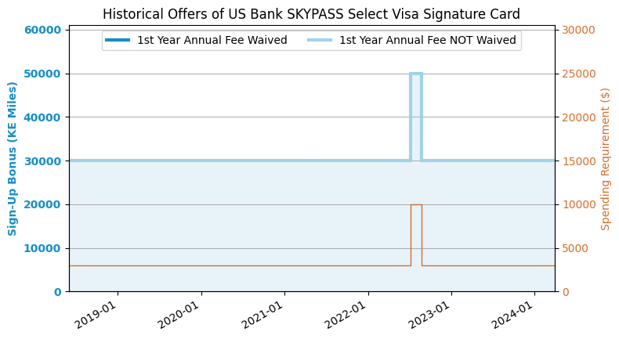Click the 10000 orange right axis label

tap(578, 204)
